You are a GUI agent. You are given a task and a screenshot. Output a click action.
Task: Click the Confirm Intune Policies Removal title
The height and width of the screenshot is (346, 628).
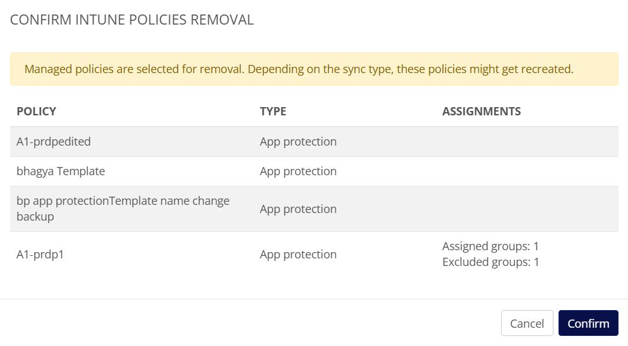[x=132, y=20]
